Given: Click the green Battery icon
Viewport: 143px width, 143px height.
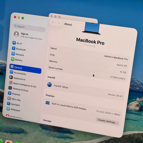Looking at the screenshot, I should (x=13, y=59).
